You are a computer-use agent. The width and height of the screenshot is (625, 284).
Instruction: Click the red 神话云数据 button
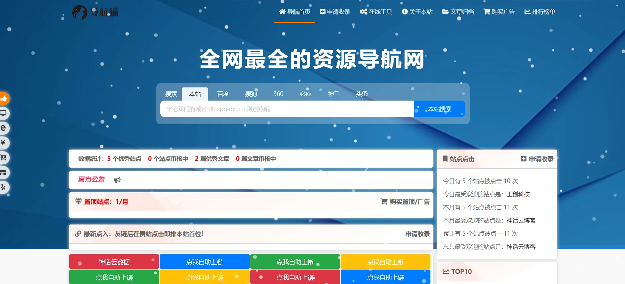coord(114,262)
